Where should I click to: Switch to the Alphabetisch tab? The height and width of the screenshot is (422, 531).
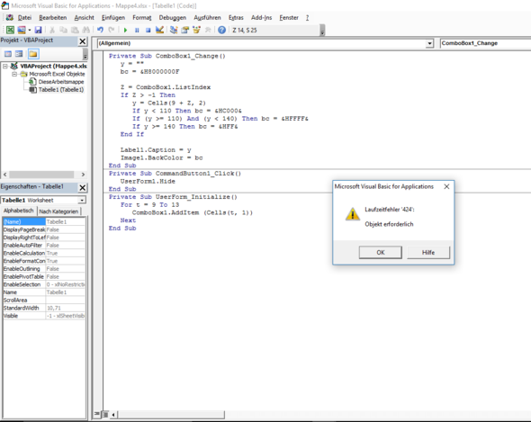[x=19, y=211]
